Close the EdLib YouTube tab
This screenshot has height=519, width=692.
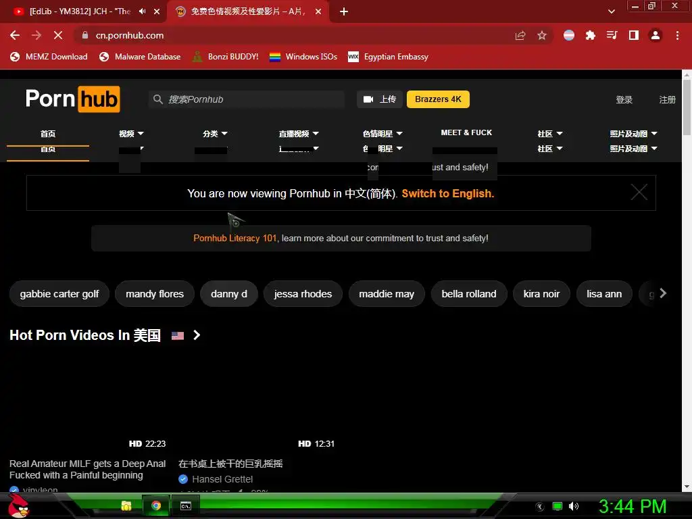[x=157, y=11]
